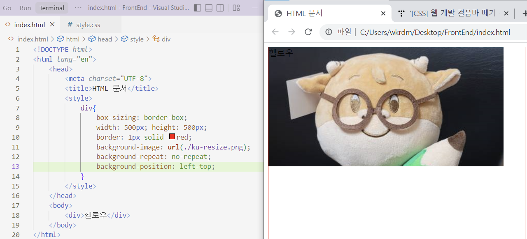Viewport: 527px width, 239px height.
Task: Click the browser Forward arrow
Action: pos(291,32)
